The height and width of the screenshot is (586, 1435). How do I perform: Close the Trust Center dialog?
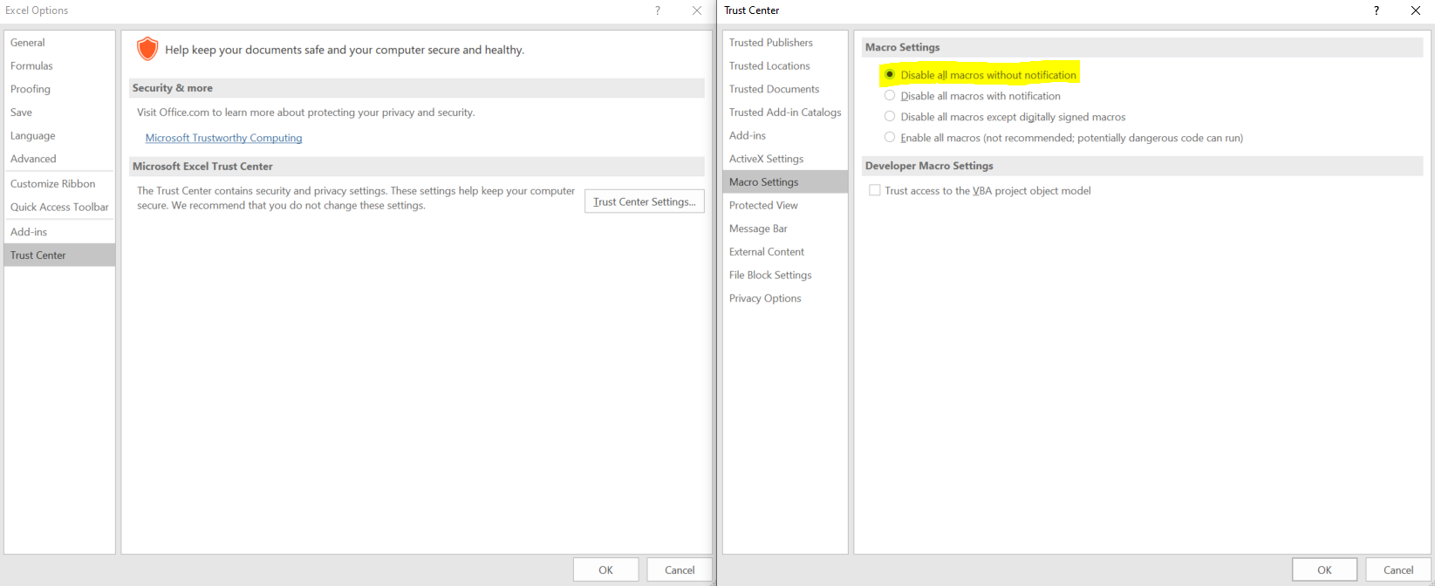tap(1415, 10)
